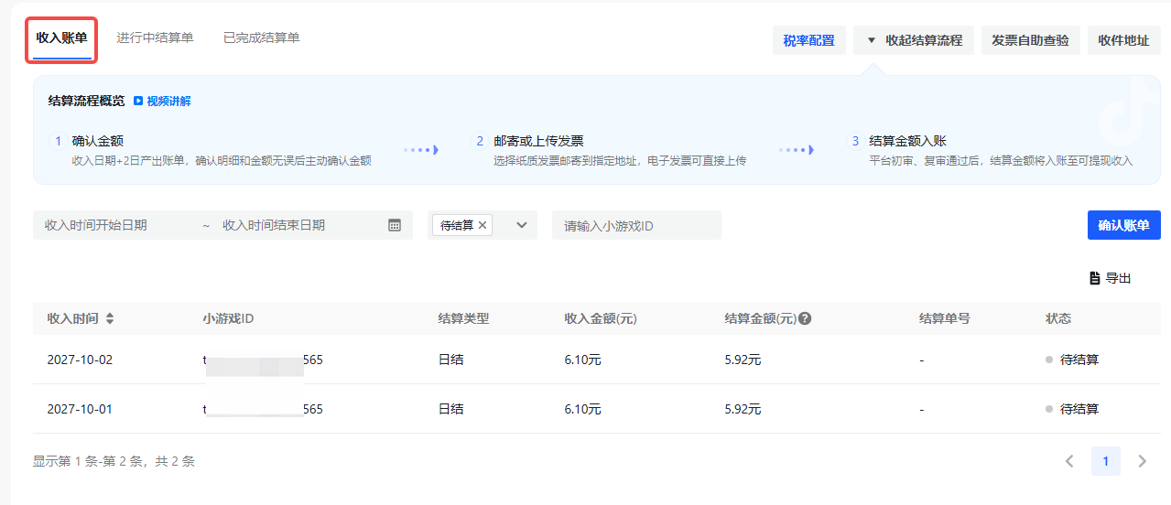Expand the status filter dropdown
The height and width of the screenshot is (505, 1171).
pyautogui.click(x=522, y=225)
